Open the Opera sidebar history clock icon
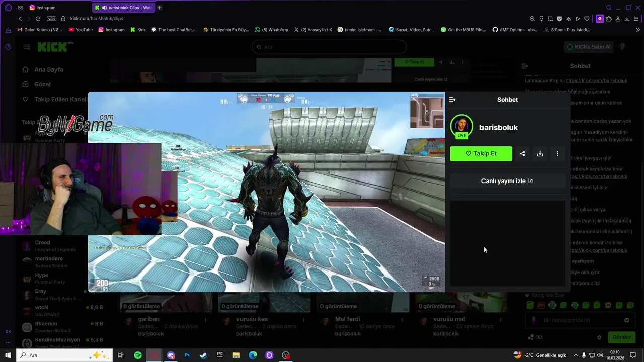Screen dimensions: 644x362 pyautogui.click(x=8, y=47)
